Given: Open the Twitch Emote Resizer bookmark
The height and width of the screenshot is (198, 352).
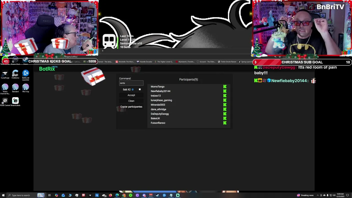Looking at the screenshot, I should coord(227,62).
